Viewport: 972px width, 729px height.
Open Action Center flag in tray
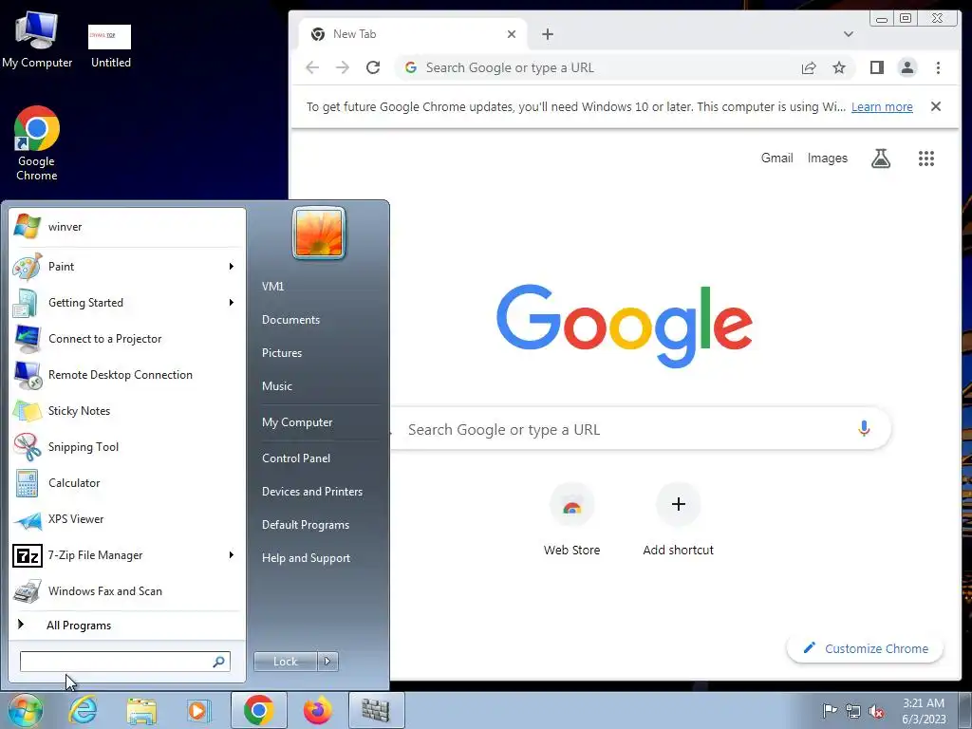[830, 711]
